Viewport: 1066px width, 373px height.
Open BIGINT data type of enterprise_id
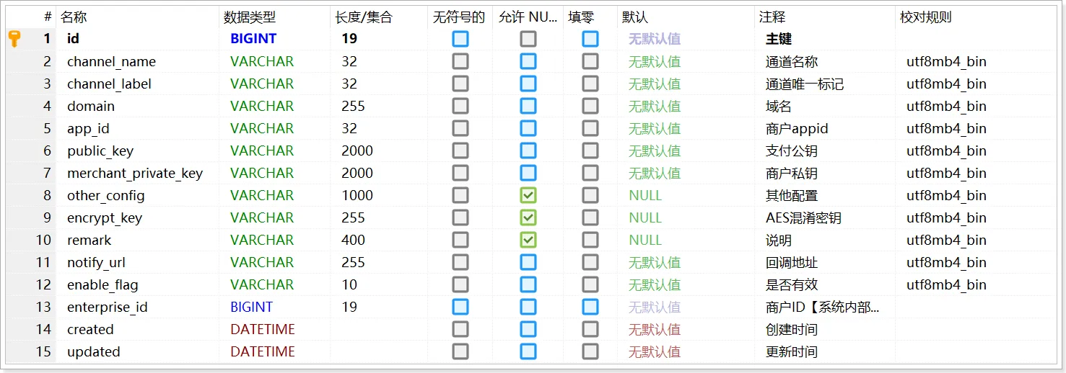[252, 307]
